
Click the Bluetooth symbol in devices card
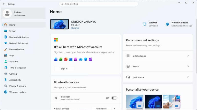pyautogui.click(x=56, y=98)
